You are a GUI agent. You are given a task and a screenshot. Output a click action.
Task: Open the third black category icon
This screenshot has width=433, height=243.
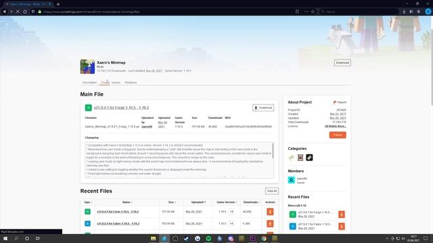(x=309, y=157)
